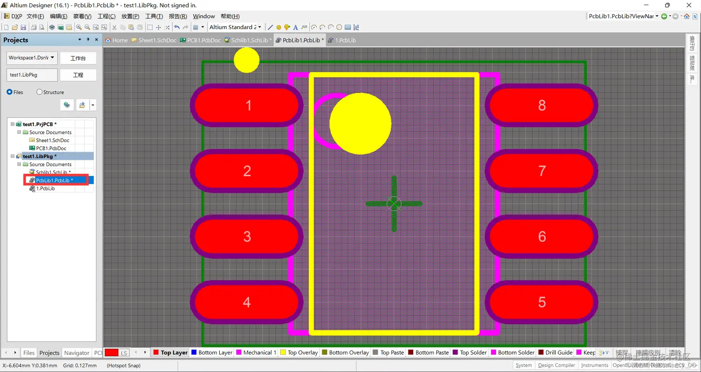Viewport: 701px width, 372px height.
Task: Create a new document with the blank page icon
Action: pos(6,27)
